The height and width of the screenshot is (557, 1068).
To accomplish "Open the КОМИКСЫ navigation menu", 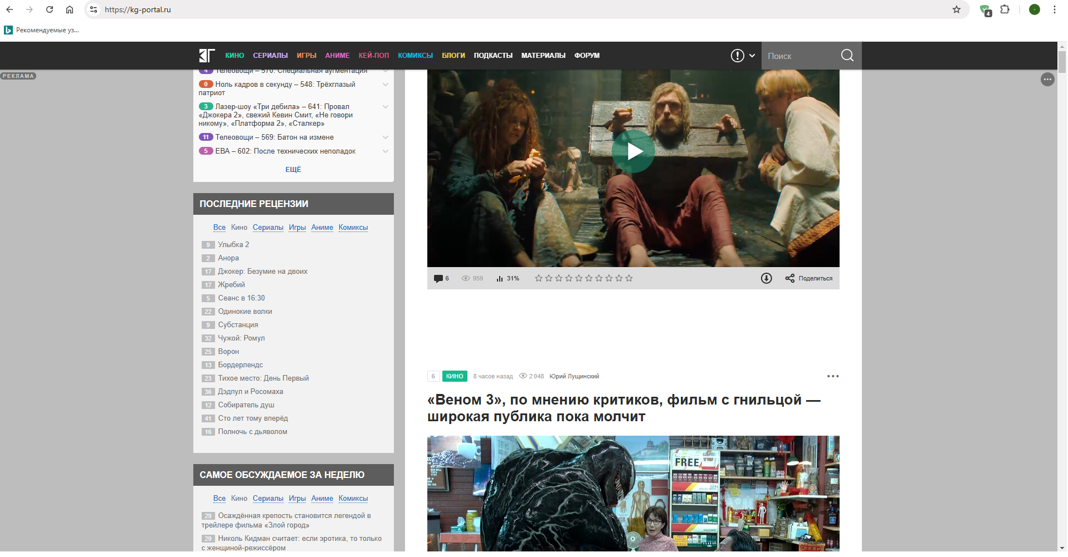I will 415,56.
